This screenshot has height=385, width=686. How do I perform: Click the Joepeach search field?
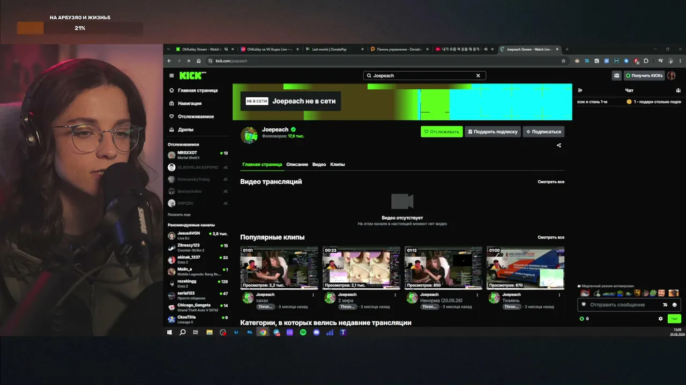424,76
